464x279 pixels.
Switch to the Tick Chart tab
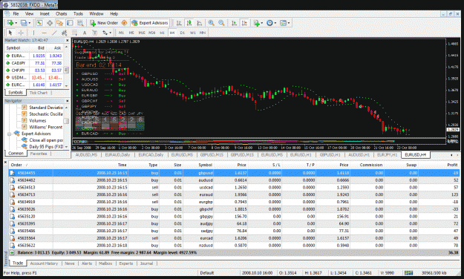coord(39,93)
